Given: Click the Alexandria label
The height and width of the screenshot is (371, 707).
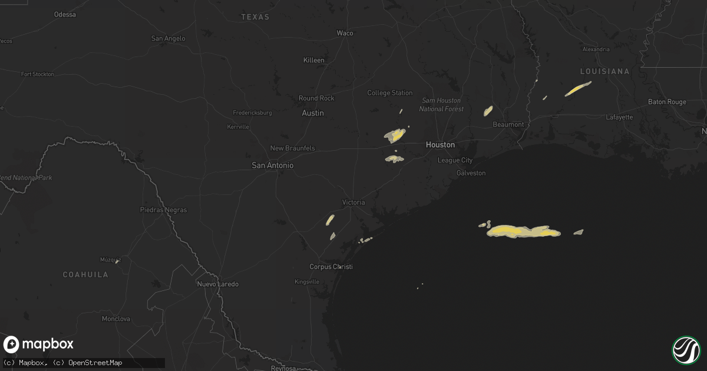Looking at the screenshot, I should (596, 49).
